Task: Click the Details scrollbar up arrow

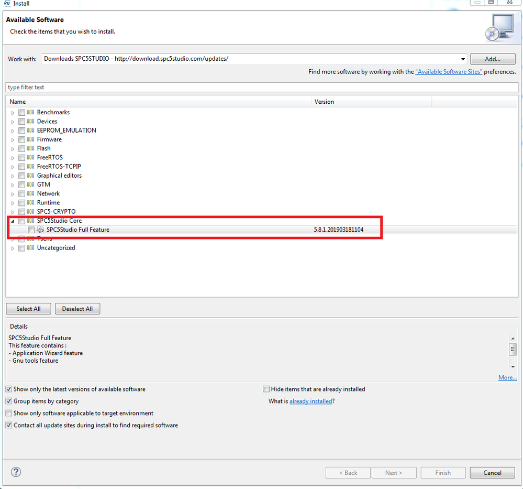Action: [x=513, y=339]
